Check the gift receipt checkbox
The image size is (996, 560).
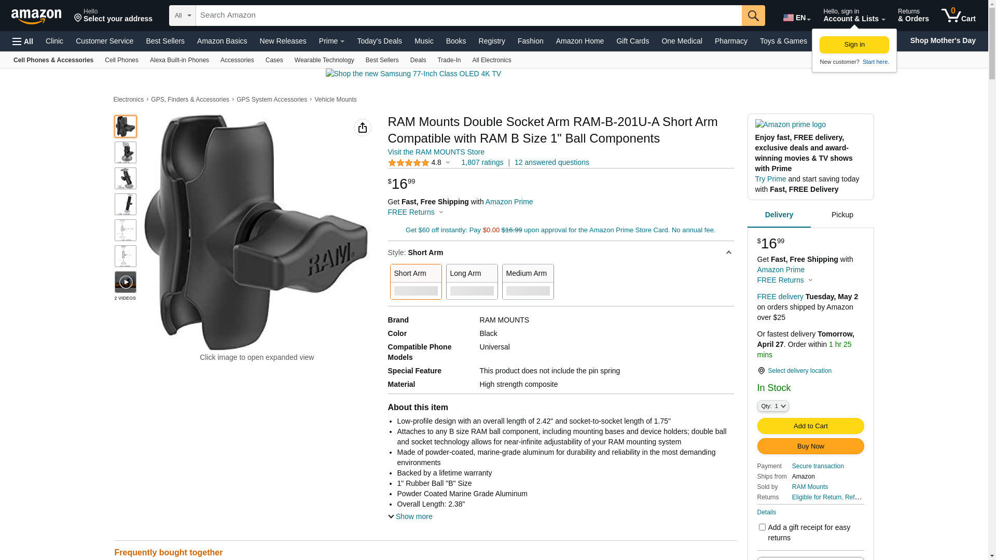(x=762, y=527)
